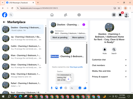This screenshot has height=99, width=133.
Task: Open conversation information purple icon
Action: [84, 25]
